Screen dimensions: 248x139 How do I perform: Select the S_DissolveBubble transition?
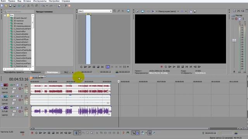click(x=21, y=34)
